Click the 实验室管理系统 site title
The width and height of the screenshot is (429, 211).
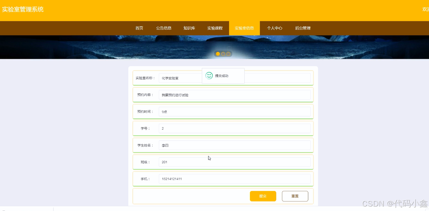[23, 9]
